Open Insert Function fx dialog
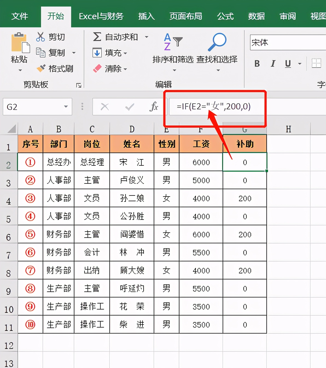Viewport: 326px width, 368px height. pyautogui.click(x=154, y=107)
